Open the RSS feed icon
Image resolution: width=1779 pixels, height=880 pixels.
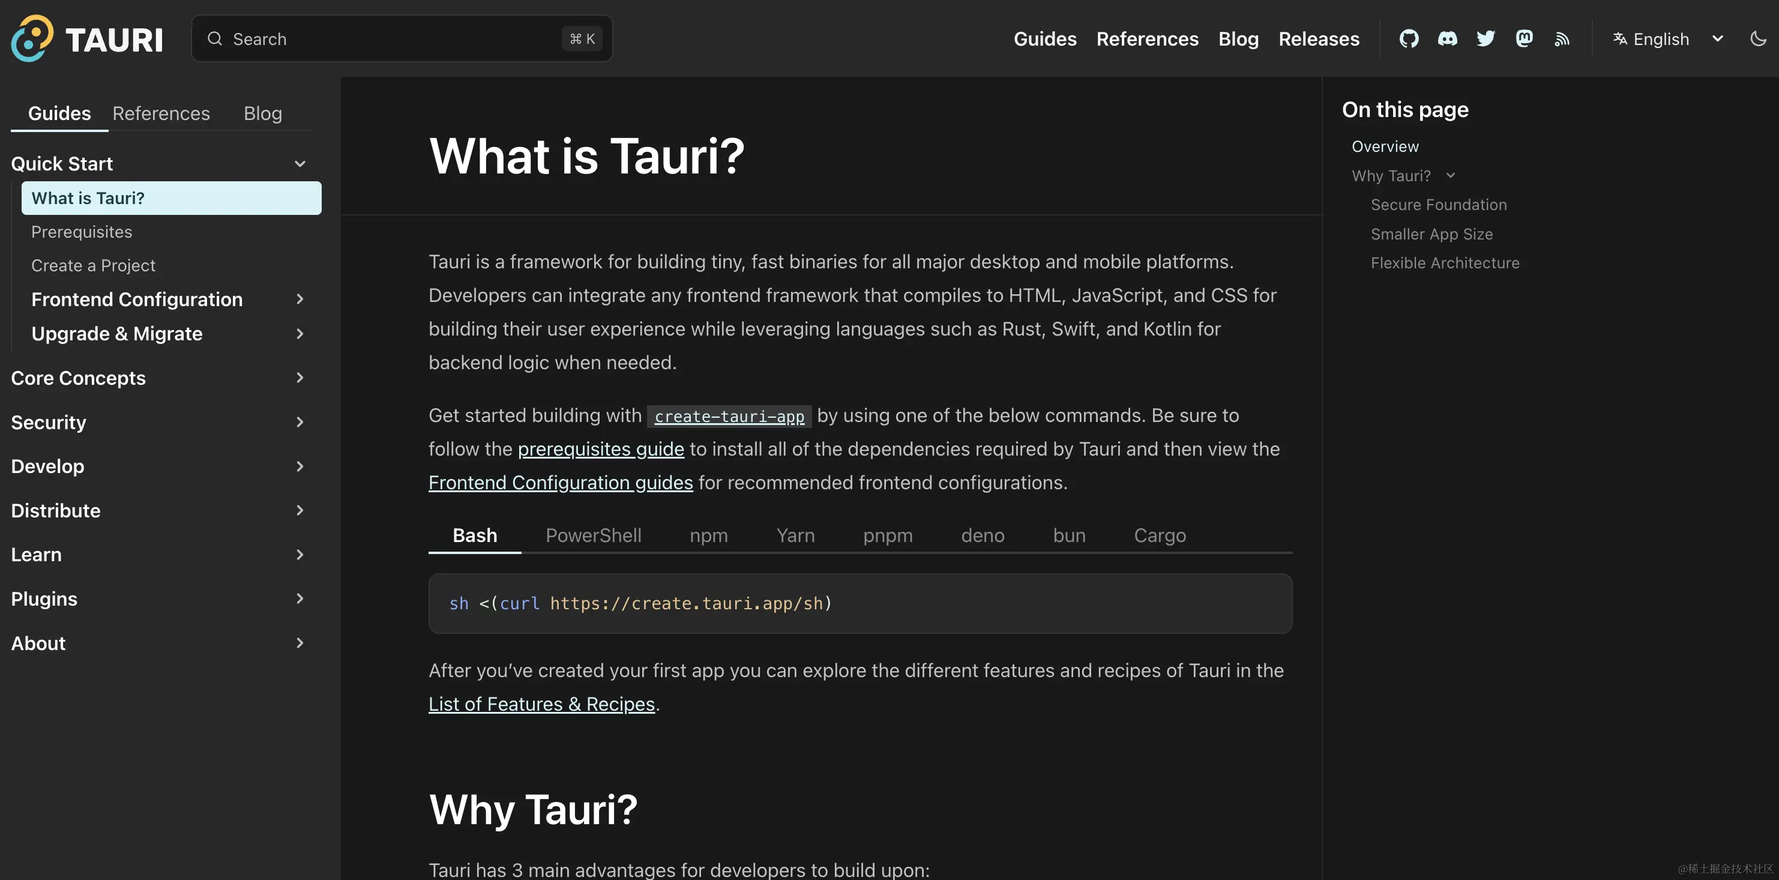pos(1562,38)
